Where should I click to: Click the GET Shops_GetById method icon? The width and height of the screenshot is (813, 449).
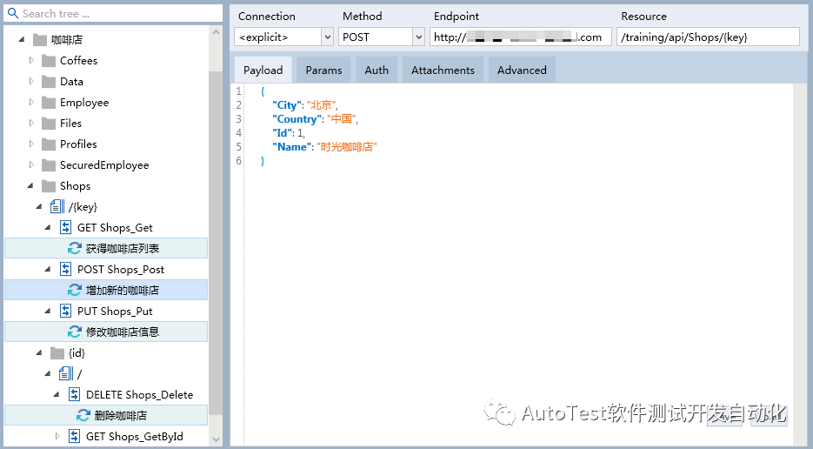[x=75, y=436]
